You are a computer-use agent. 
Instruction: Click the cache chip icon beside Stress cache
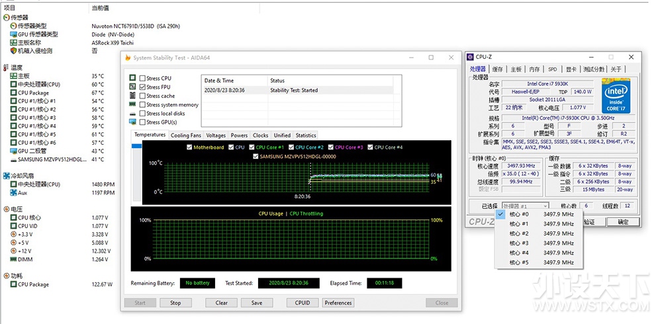tap(132, 96)
